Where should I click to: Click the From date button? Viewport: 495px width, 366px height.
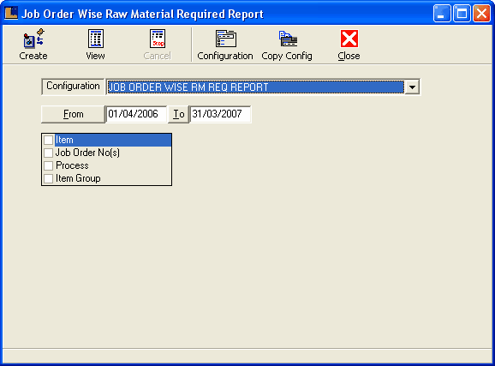click(74, 114)
